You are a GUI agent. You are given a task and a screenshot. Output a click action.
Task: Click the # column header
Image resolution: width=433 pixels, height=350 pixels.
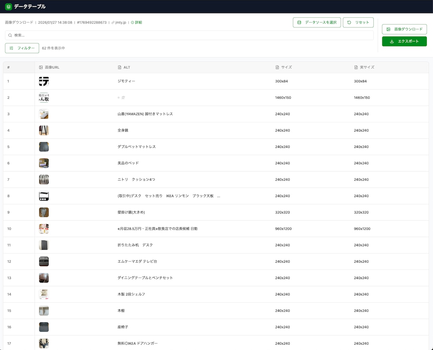point(9,67)
